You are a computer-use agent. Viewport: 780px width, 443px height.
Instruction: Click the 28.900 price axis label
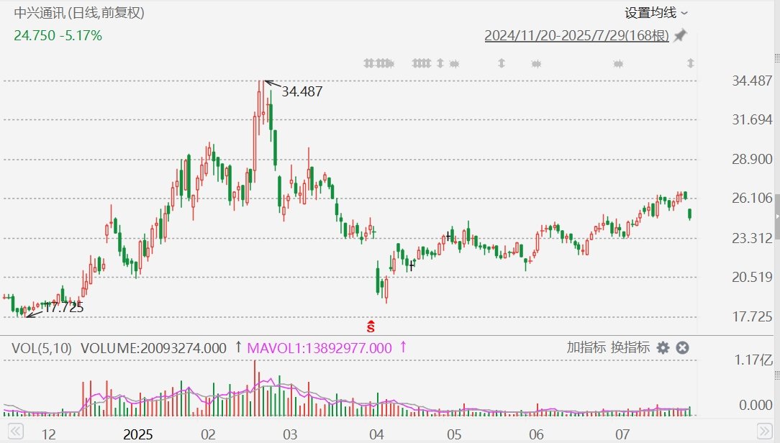[x=752, y=159]
